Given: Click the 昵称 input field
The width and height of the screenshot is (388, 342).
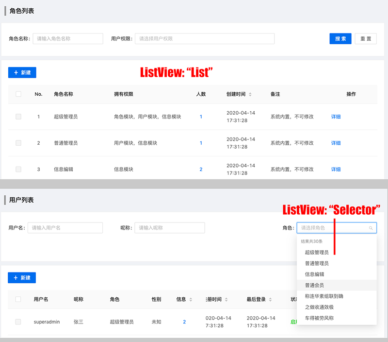Looking at the screenshot, I should pyautogui.click(x=169, y=228).
